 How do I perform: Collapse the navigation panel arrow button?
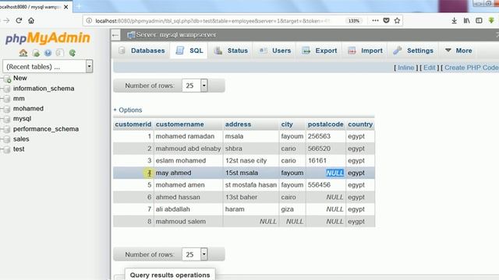click(x=115, y=35)
